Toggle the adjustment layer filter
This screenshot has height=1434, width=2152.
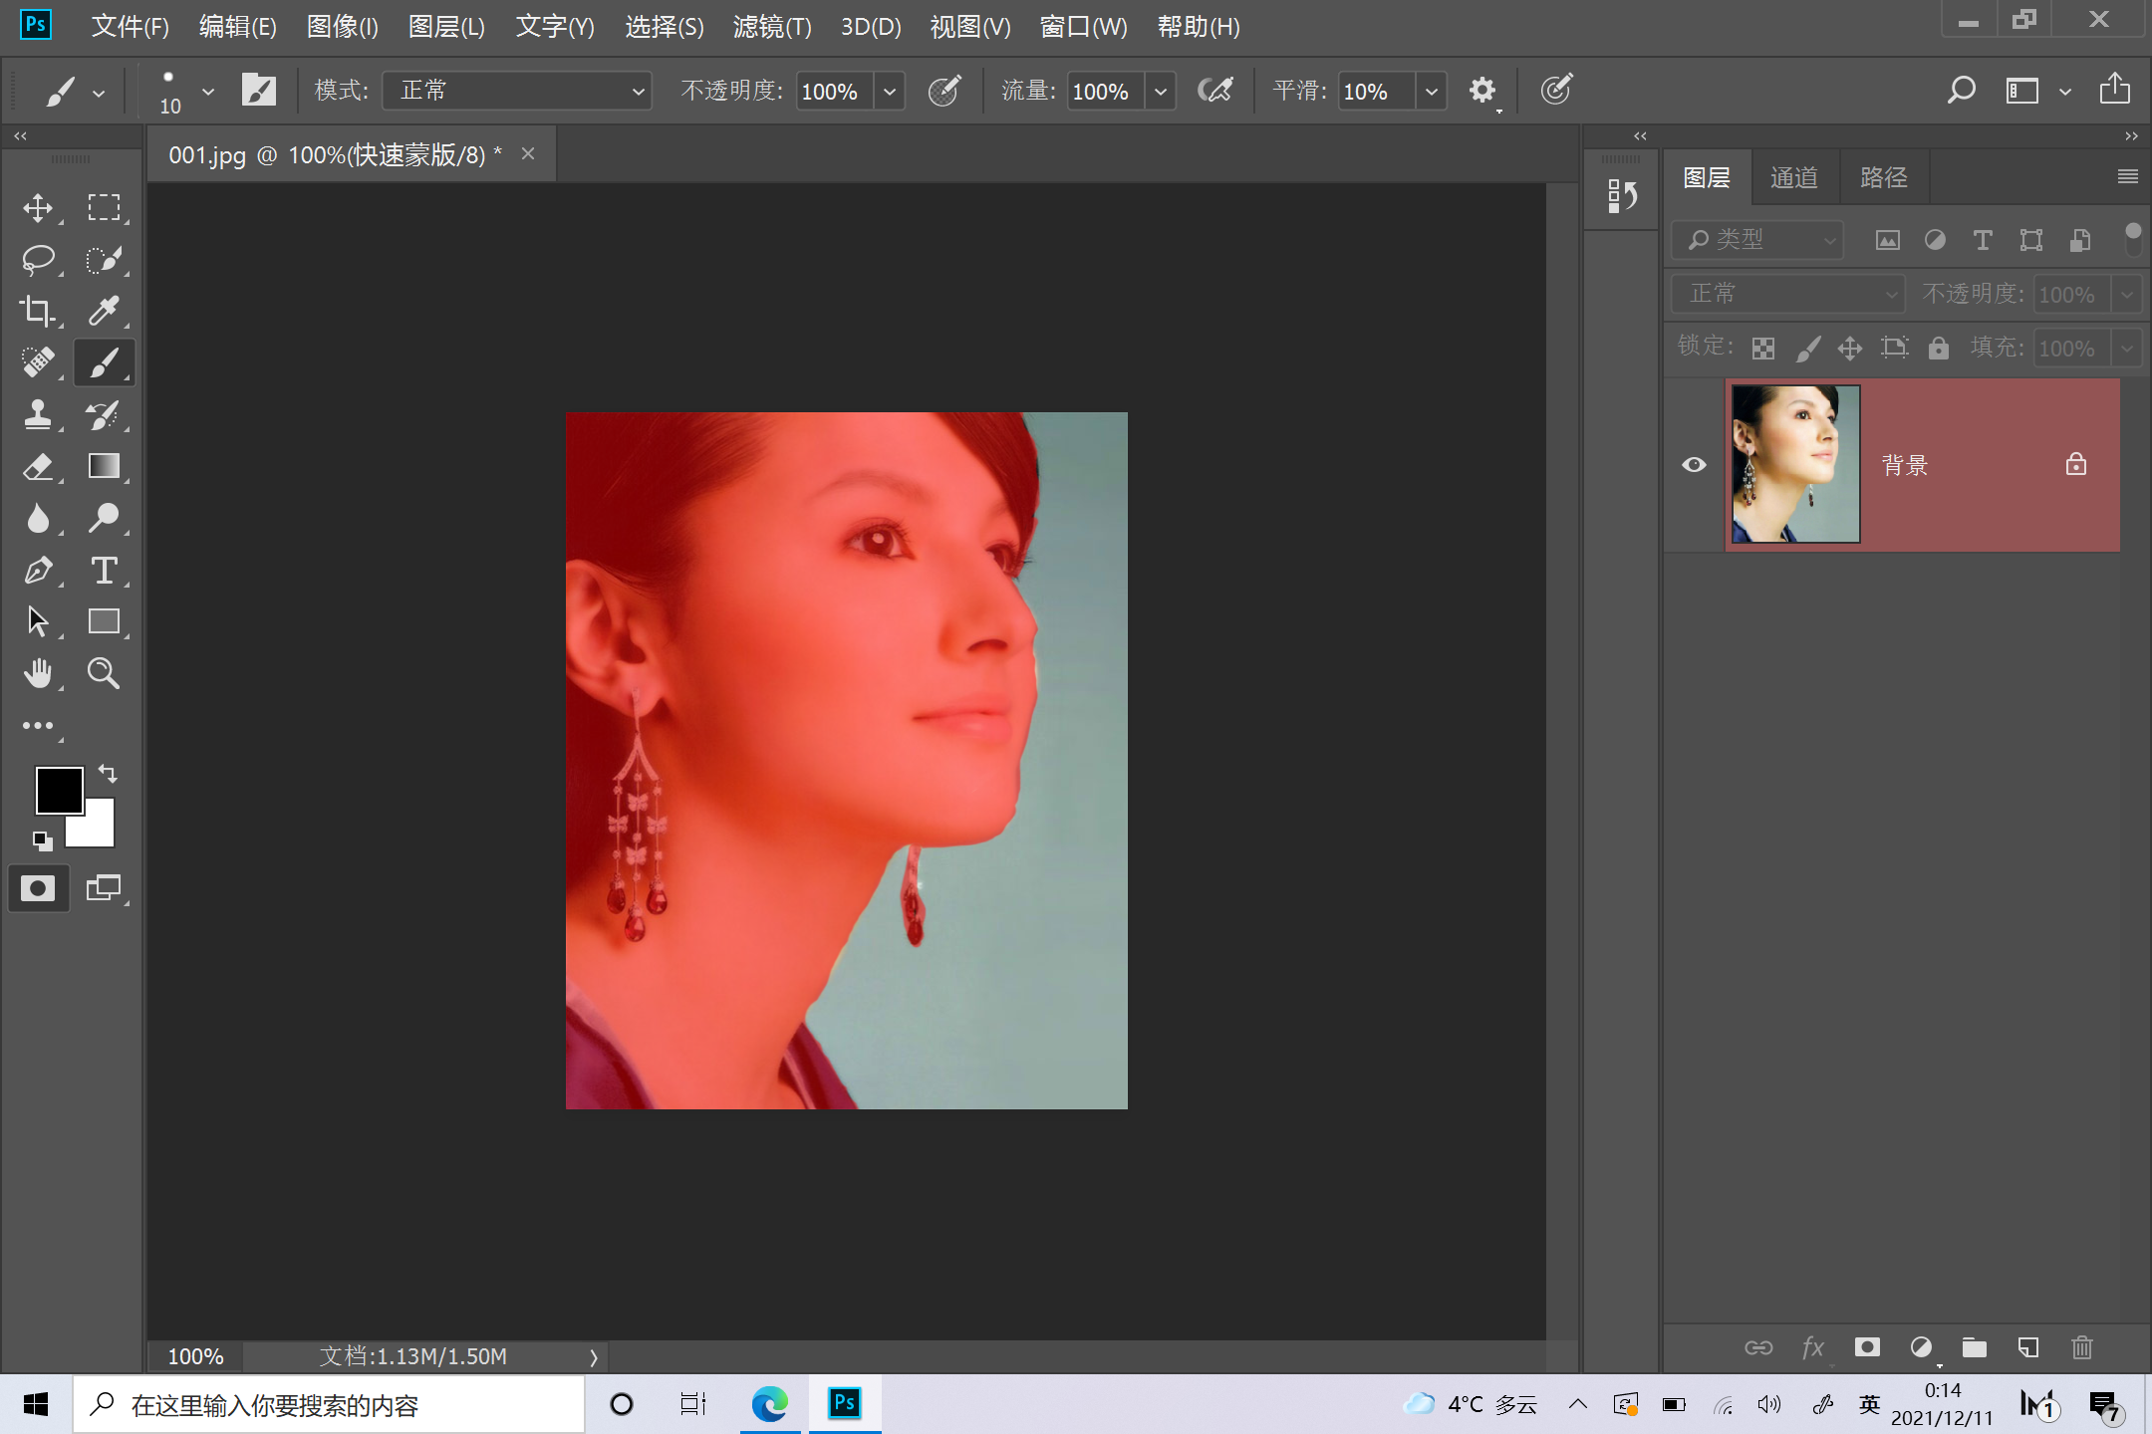pos(1935,240)
